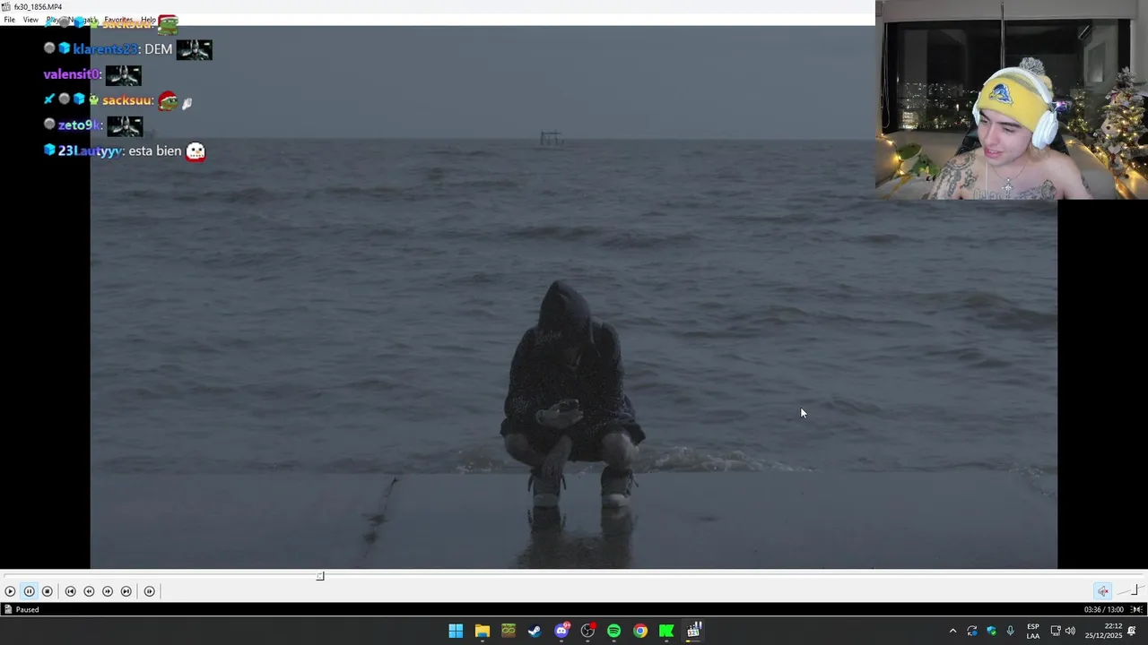The width and height of the screenshot is (1148, 645).
Task: Open the Kick app from the taskbar
Action: coord(666,631)
